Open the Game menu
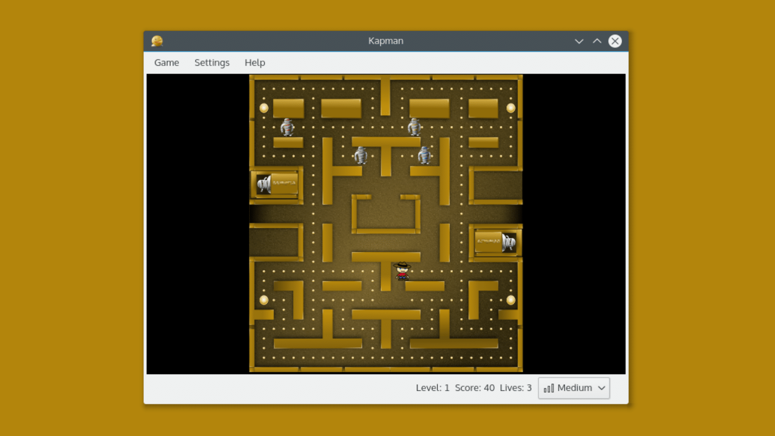Image resolution: width=775 pixels, height=436 pixels. (x=166, y=63)
